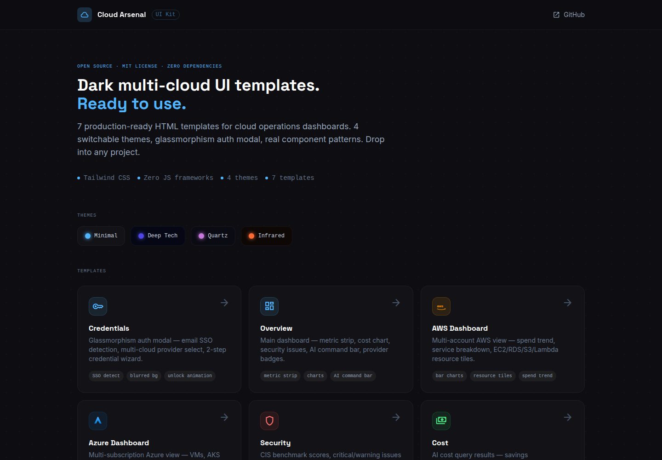The width and height of the screenshot is (662, 460).
Task: Click the 'AI command bar' tag
Action: 353,376
